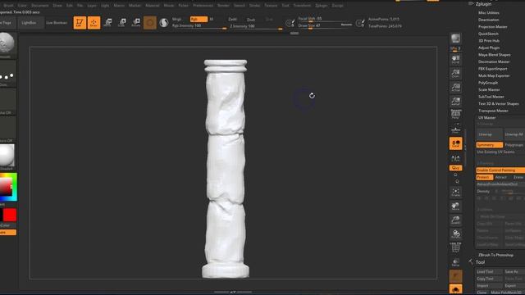
Task: Toggle the Line Fill PolyF icon
Action: tap(455, 247)
